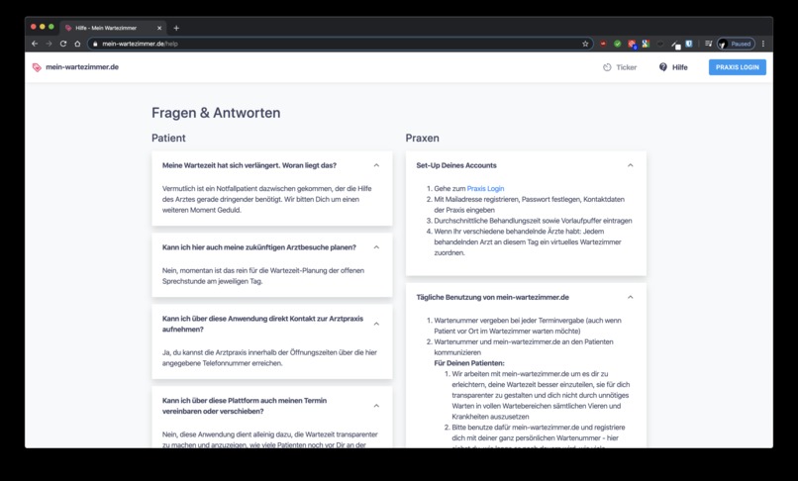The image size is (798, 481).
Task: Click the Paused profile button
Action: (736, 44)
